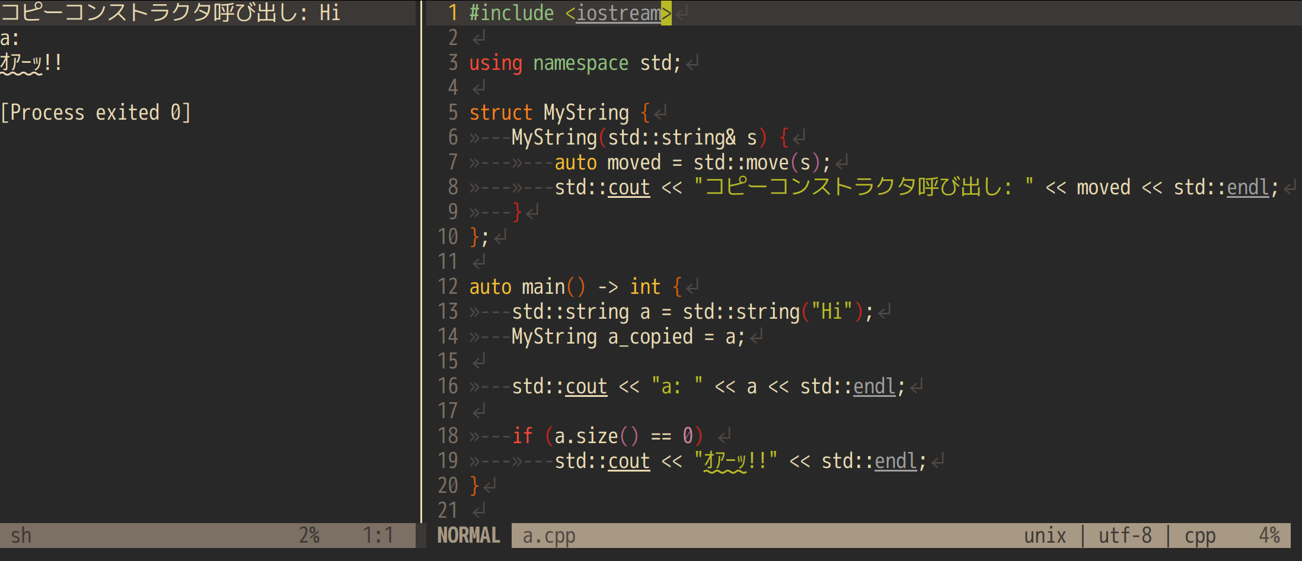Click "cout" on line 19
The image size is (1302, 561).
(x=629, y=461)
